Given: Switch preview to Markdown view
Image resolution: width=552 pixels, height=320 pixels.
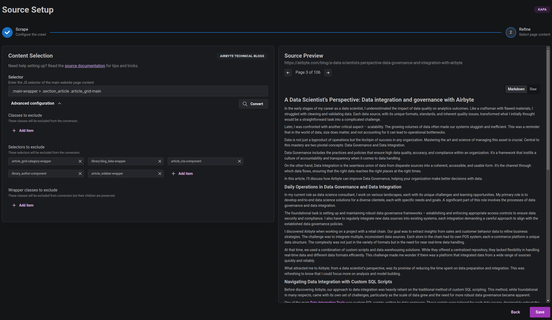Looking at the screenshot, I should (516, 89).
